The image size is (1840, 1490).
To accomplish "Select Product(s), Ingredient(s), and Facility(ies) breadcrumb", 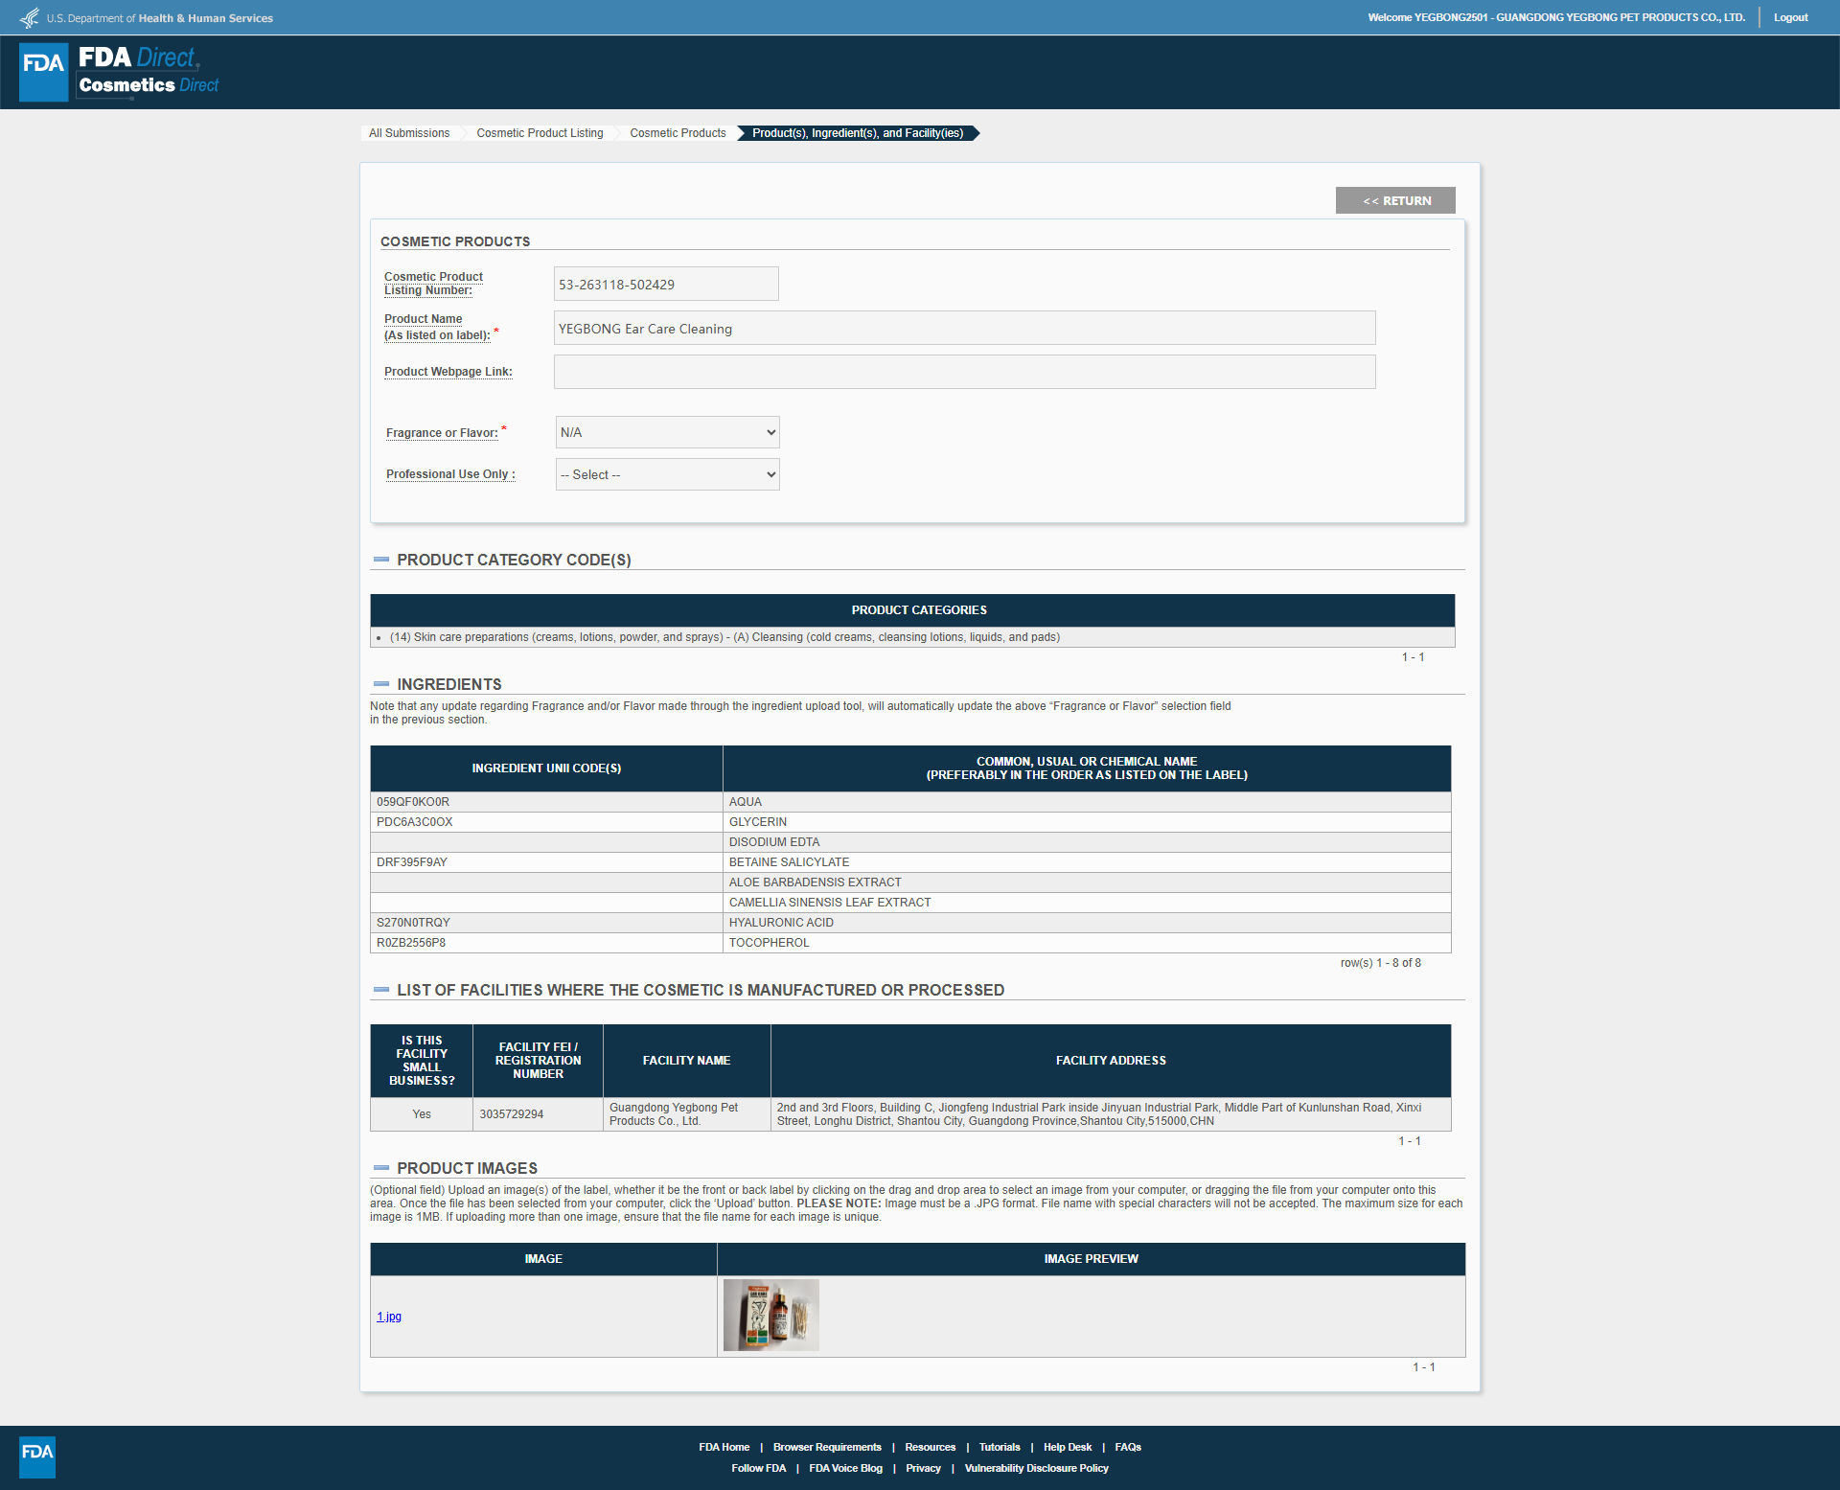I will tap(858, 133).
